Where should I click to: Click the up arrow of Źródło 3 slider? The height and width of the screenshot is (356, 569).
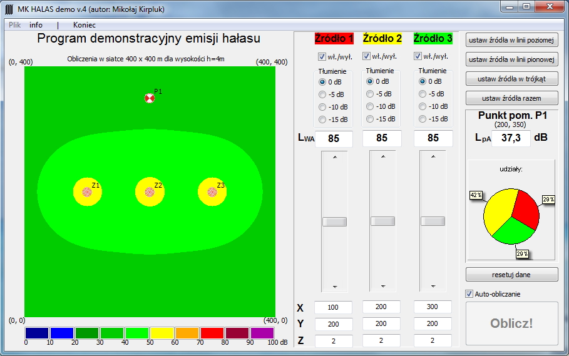(432, 156)
